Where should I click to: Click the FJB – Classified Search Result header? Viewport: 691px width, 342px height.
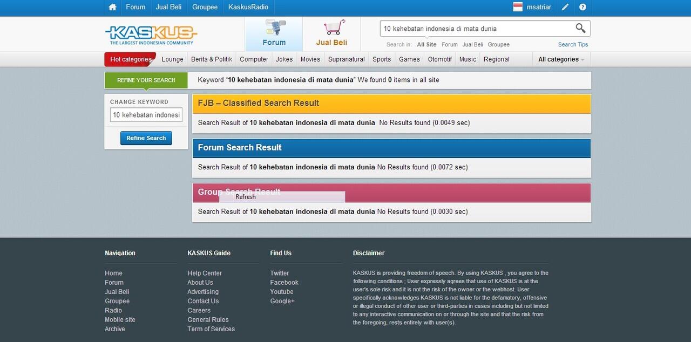[x=391, y=104]
